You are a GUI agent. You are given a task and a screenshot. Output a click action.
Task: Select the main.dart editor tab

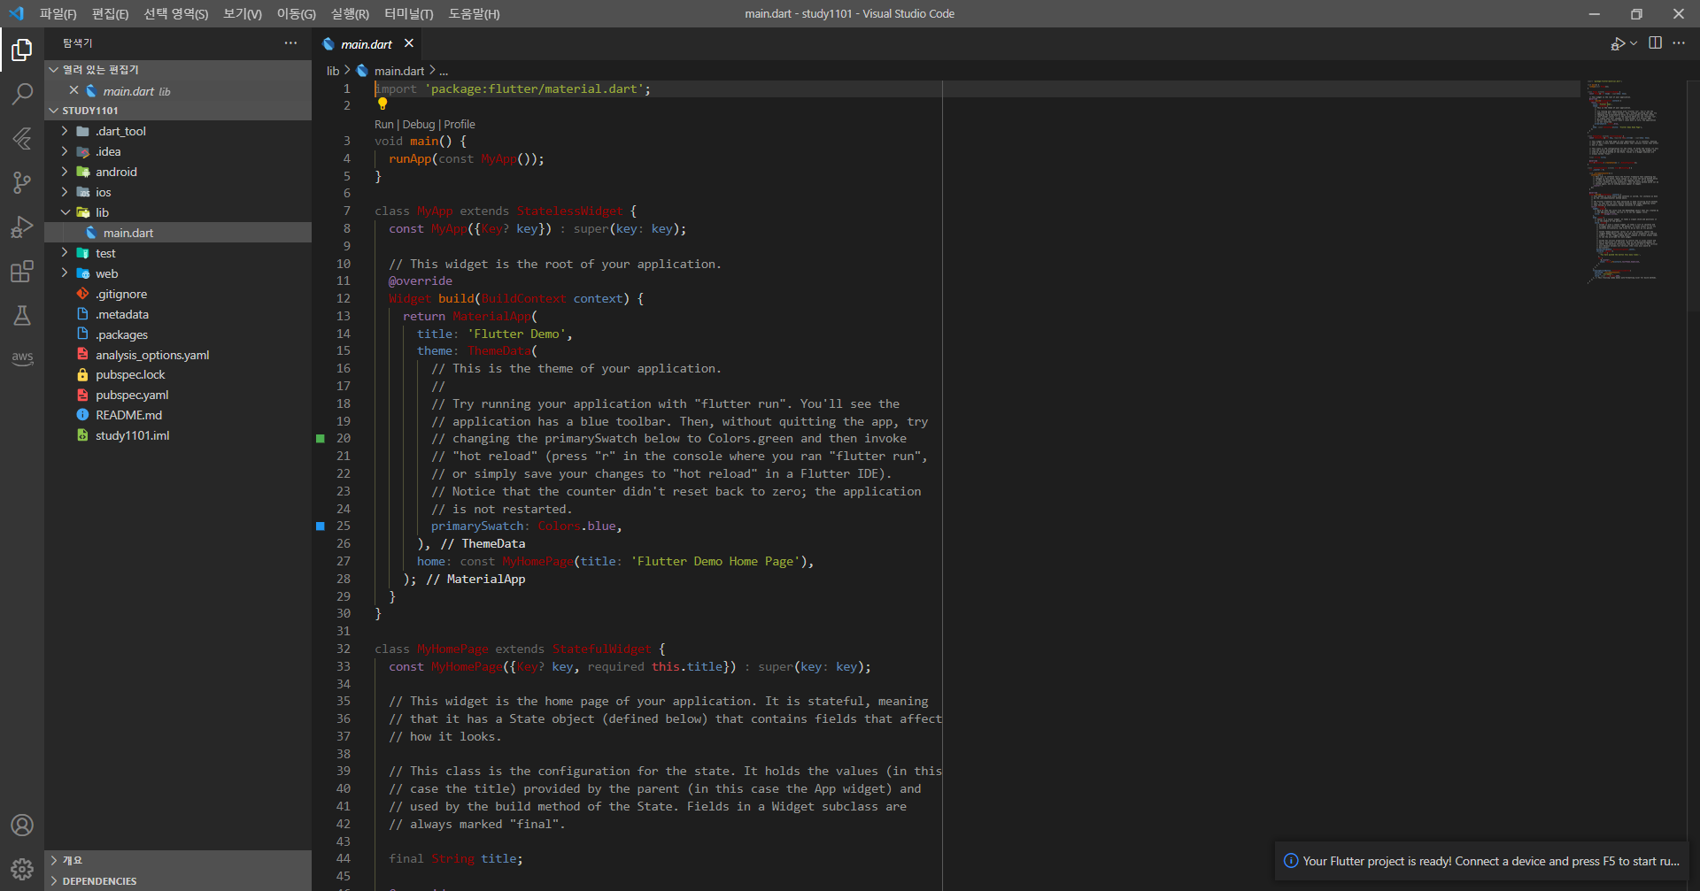367,44
